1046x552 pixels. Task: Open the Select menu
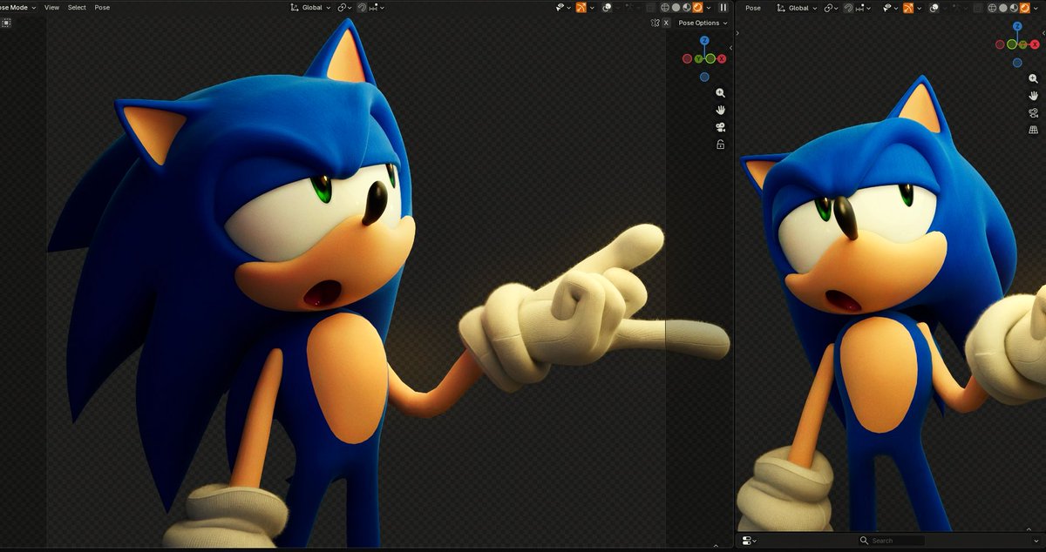point(78,7)
